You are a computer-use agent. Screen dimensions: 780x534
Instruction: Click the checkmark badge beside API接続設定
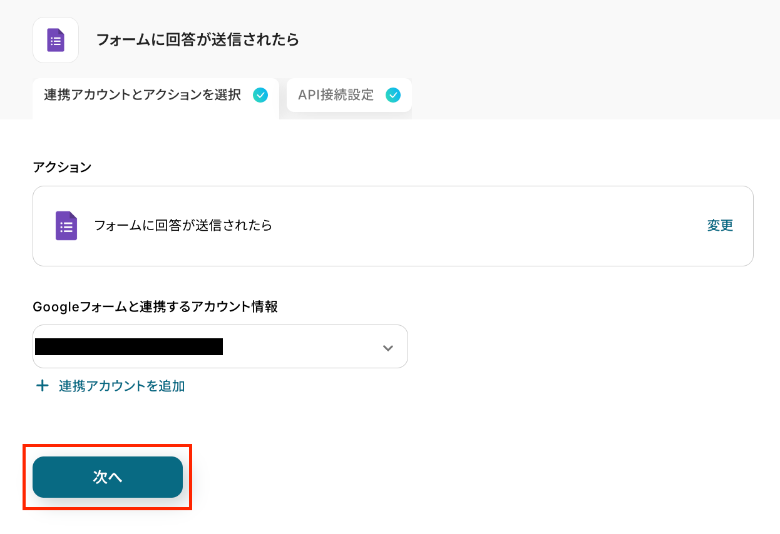click(x=393, y=95)
